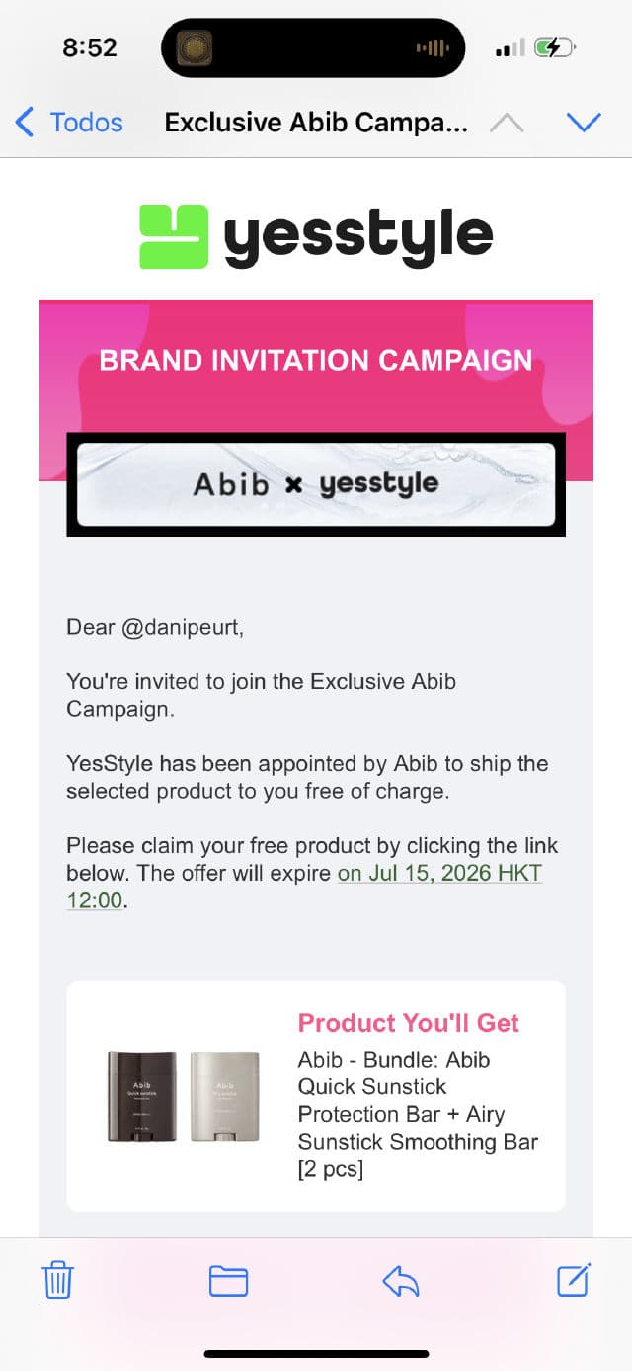Viewport: 632px width, 1371px height.
Task: Tap the audio waveform in Dynamic Island
Action: click(433, 47)
